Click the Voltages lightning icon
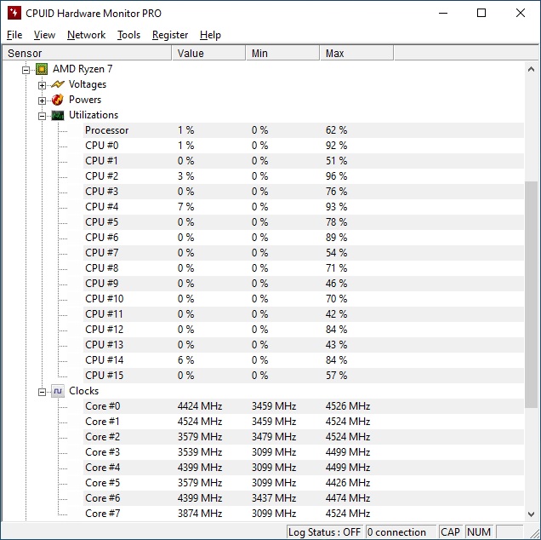Image resolution: width=541 pixels, height=540 pixels. (58, 84)
